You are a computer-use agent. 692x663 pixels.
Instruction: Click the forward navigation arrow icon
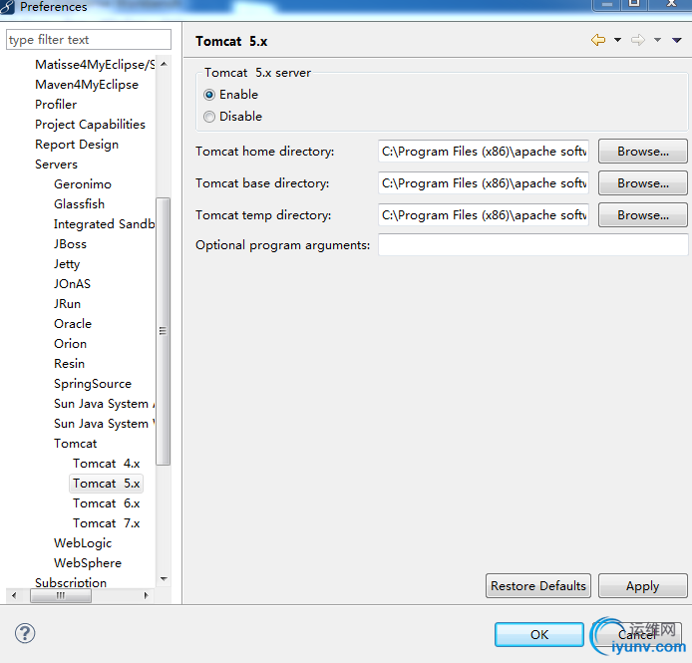(x=638, y=40)
